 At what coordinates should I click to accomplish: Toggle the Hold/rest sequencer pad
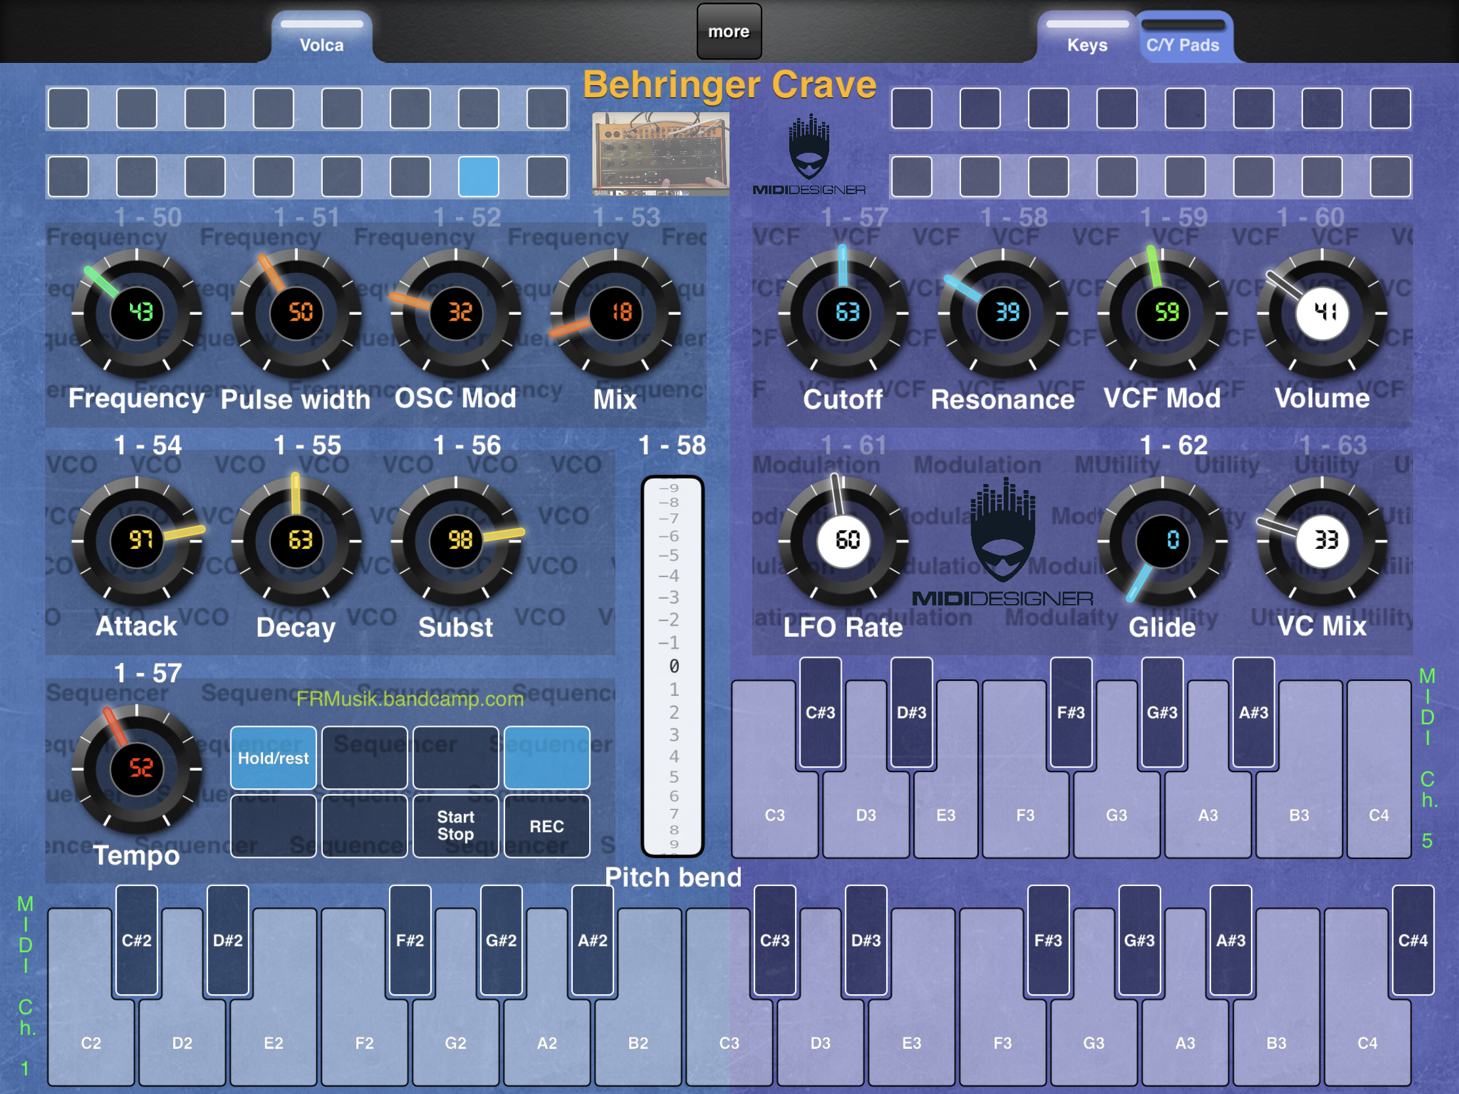(x=273, y=758)
